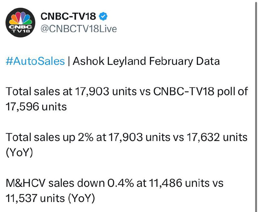Open the CNBC-TV18 display name
Image resolution: width=259 pixels, height=212 pixels.
68,16
